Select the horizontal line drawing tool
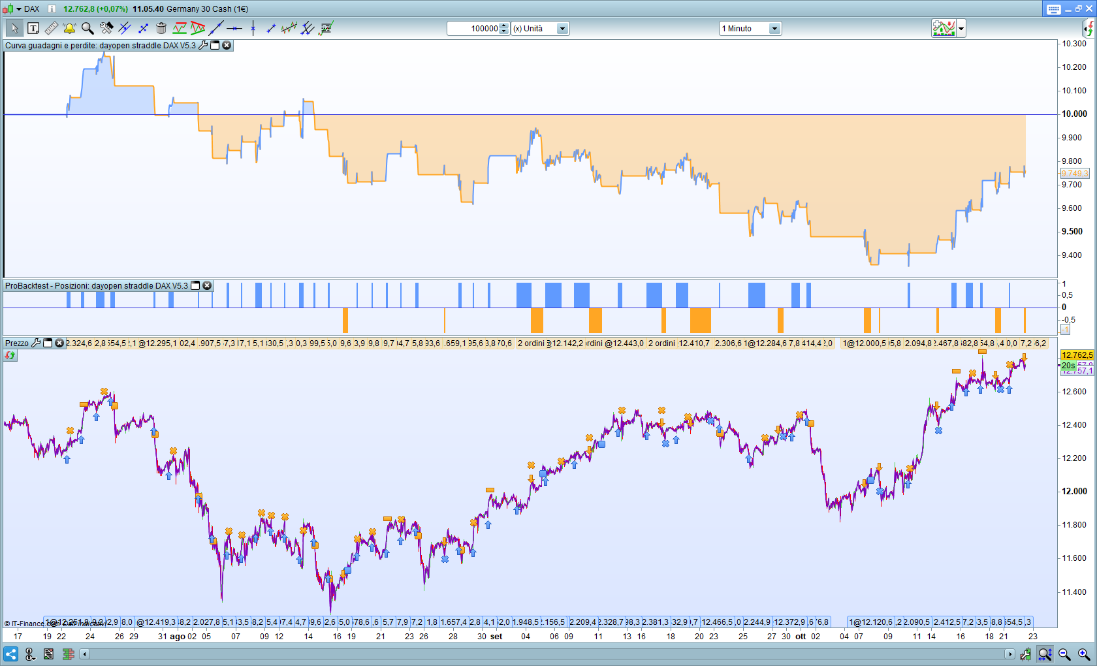 [234, 28]
